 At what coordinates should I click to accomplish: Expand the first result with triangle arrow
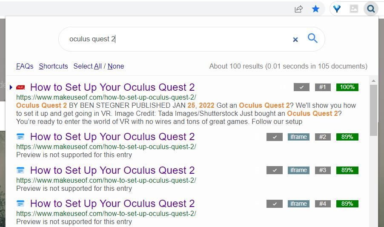(11, 87)
